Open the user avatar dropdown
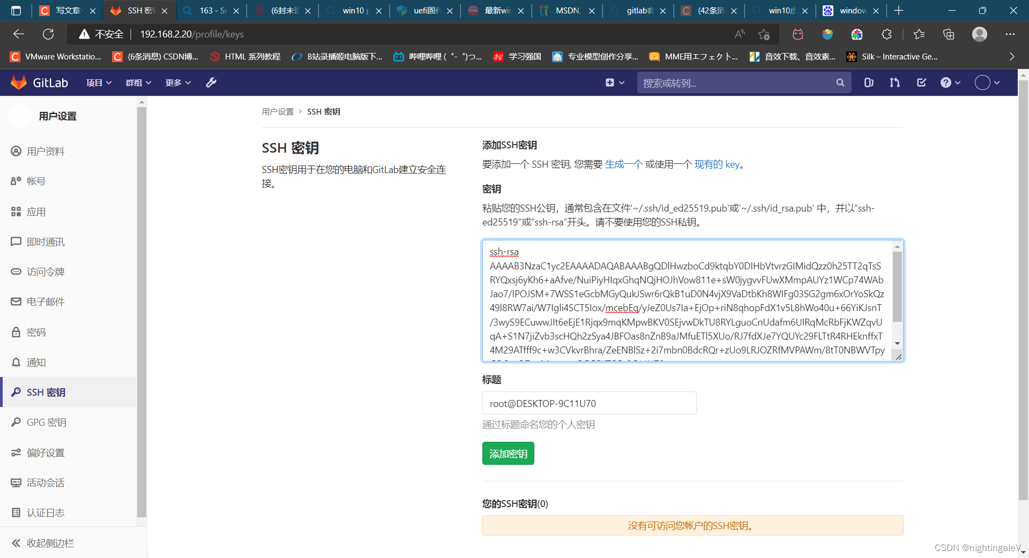This screenshot has height=558, width=1029. [x=987, y=82]
